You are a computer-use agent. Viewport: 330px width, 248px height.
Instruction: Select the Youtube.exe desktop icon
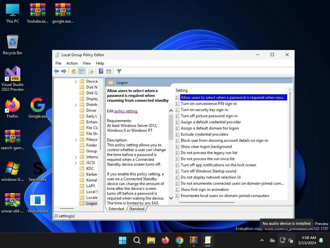38,203
